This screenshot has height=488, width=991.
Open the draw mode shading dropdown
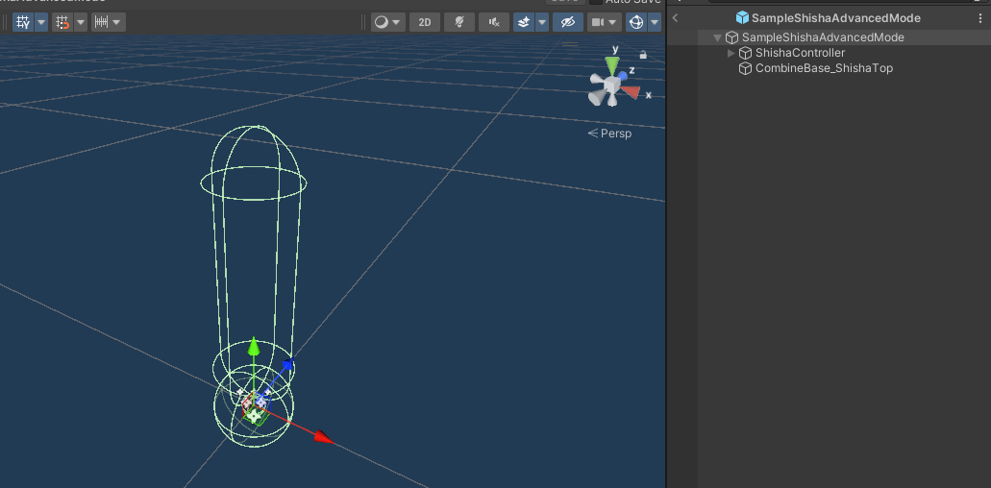(x=387, y=23)
